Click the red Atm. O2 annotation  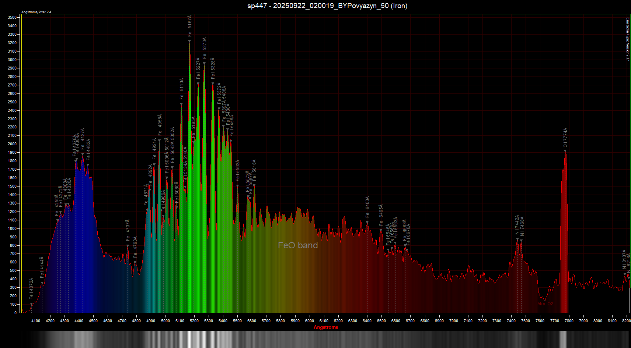point(545,304)
